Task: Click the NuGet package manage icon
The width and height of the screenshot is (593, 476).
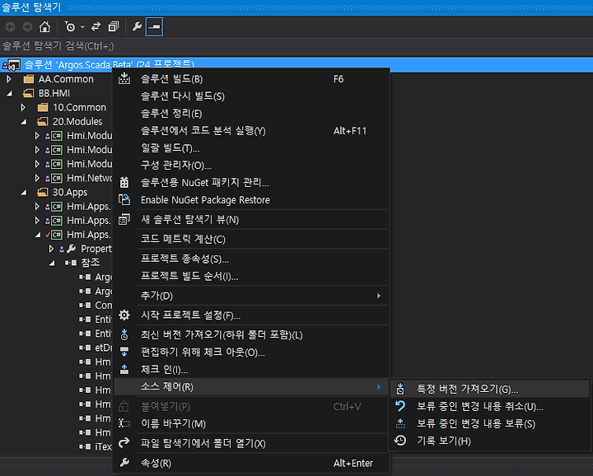Action: [124, 183]
